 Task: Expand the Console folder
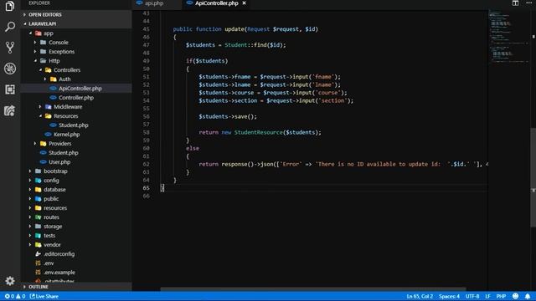pos(58,43)
